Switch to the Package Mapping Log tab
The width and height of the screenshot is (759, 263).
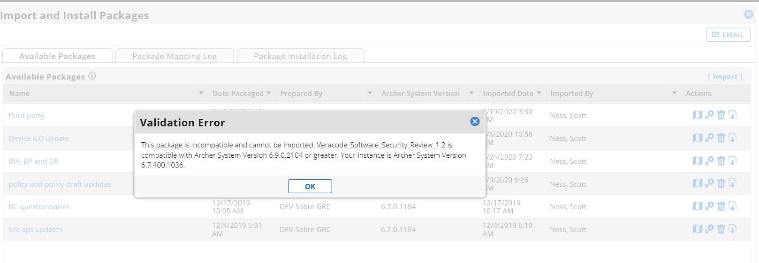click(x=175, y=56)
